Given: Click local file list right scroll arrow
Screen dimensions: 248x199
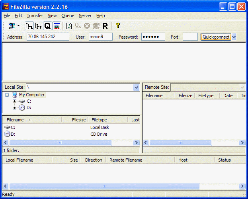Looking at the screenshot, I should pyautogui.click(x=136, y=143).
